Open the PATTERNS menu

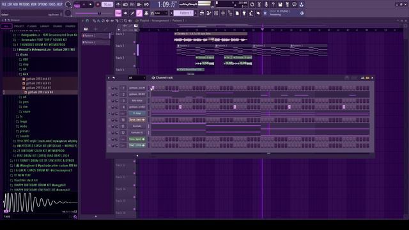24,4
